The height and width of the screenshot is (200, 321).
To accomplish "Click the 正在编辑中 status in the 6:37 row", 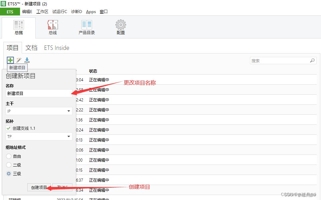I will (99, 180).
